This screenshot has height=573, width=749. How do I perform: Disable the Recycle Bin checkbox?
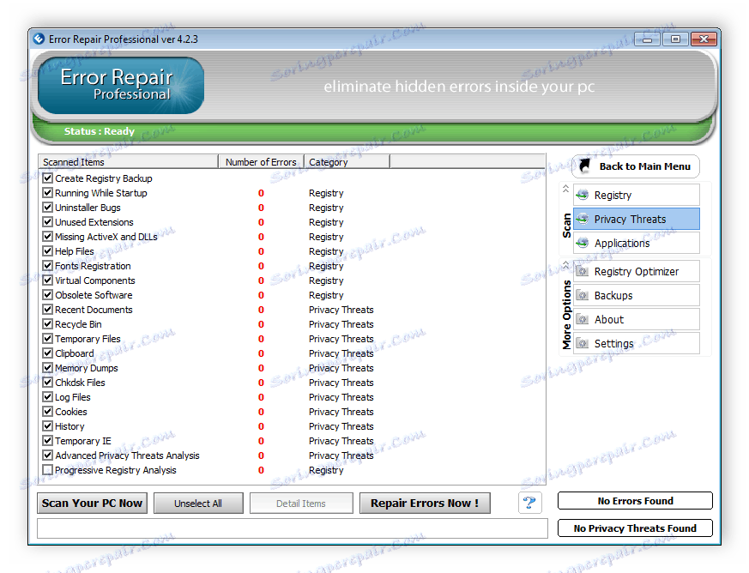(x=47, y=323)
